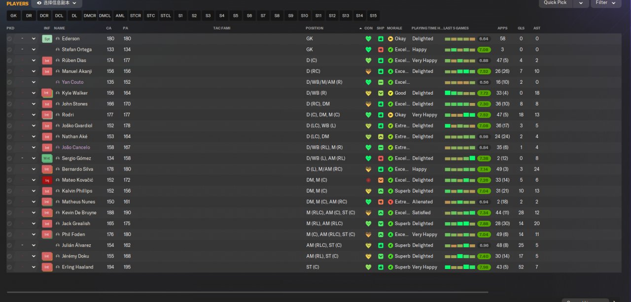Click Ederson's 6.64 average rating pill
Image resolution: width=631 pixels, height=302 pixels.
pos(484,39)
